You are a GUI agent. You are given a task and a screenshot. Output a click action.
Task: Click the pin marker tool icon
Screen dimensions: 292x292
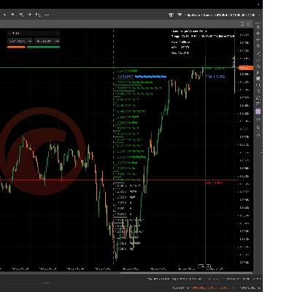[258, 72]
